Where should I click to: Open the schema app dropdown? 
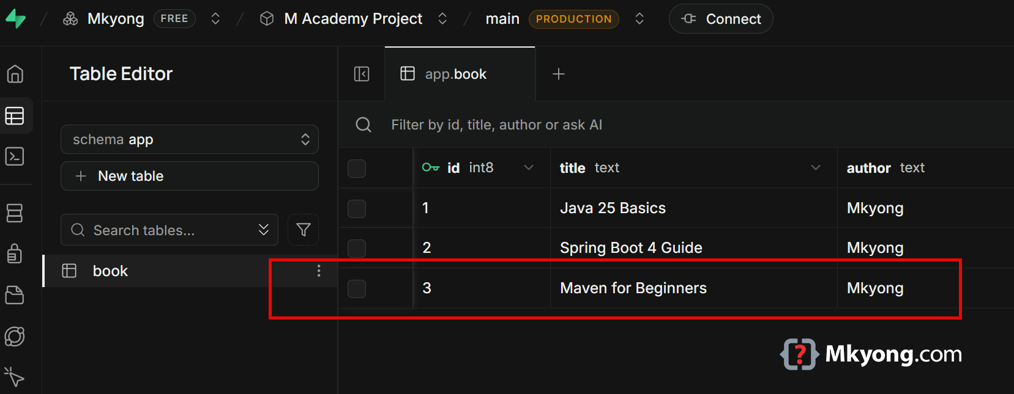pos(190,139)
